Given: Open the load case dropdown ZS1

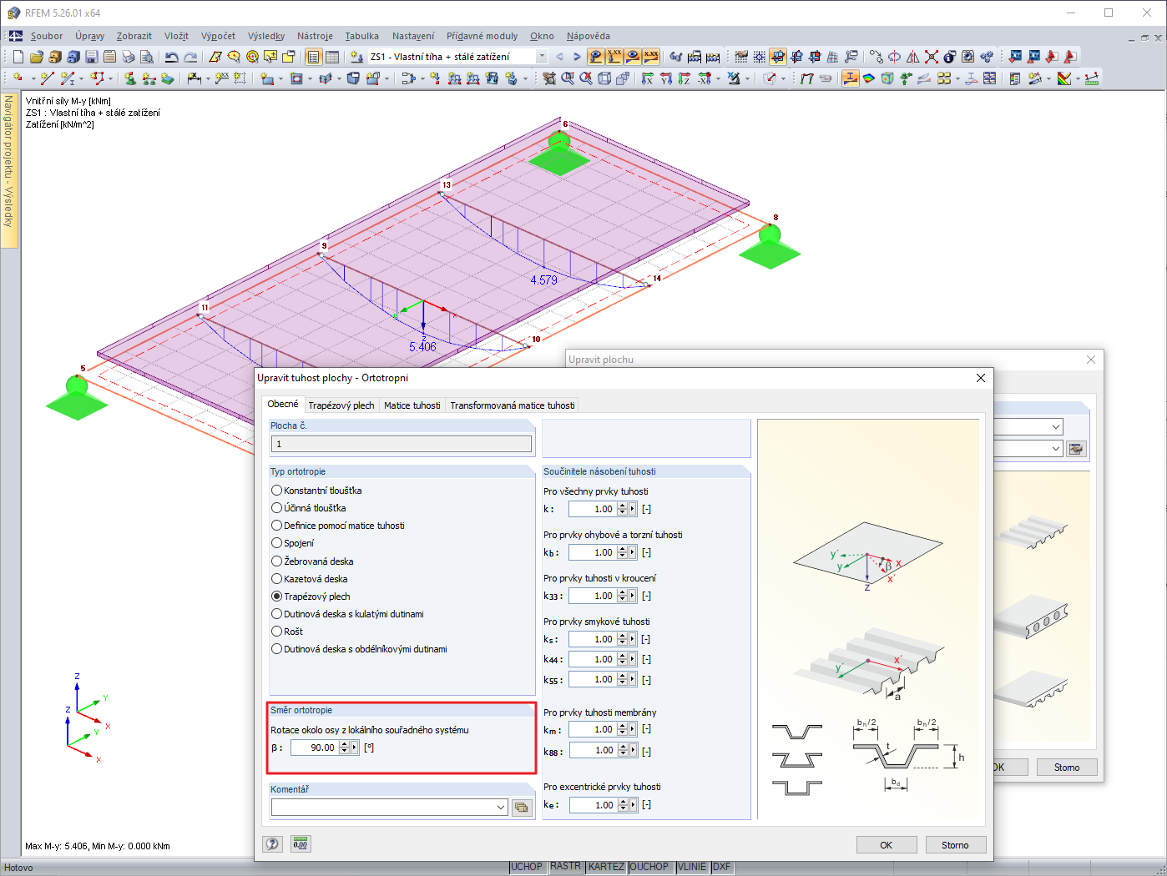Looking at the screenshot, I should (542, 57).
